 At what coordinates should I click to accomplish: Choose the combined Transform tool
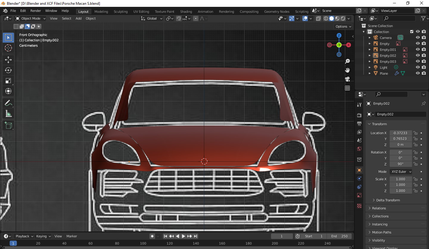coord(8,91)
